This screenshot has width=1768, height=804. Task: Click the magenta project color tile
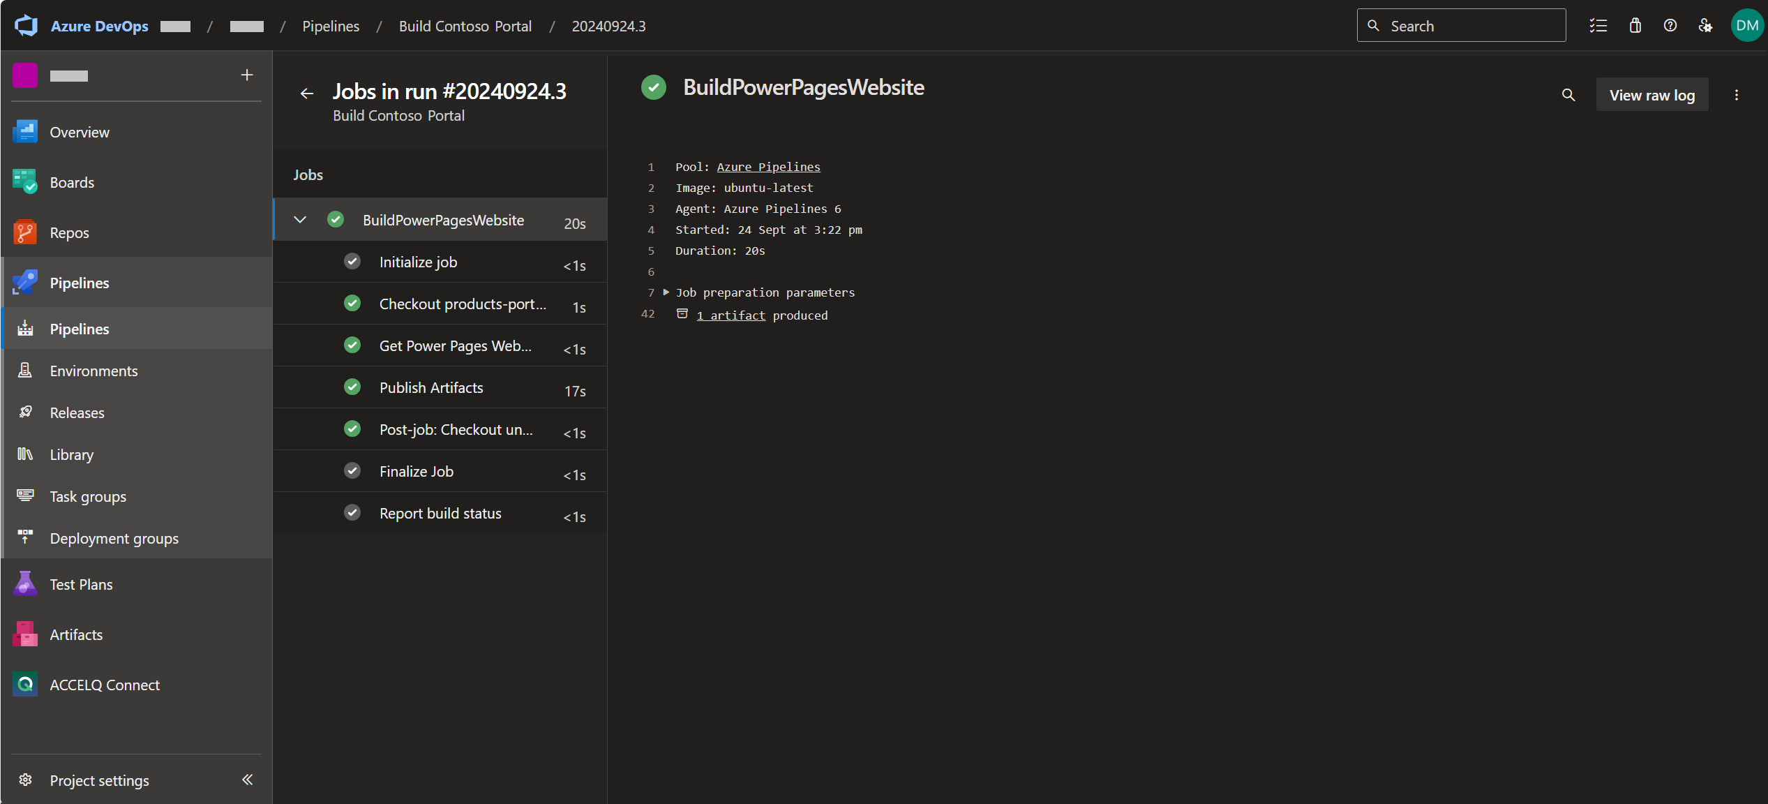pyautogui.click(x=25, y=75)
